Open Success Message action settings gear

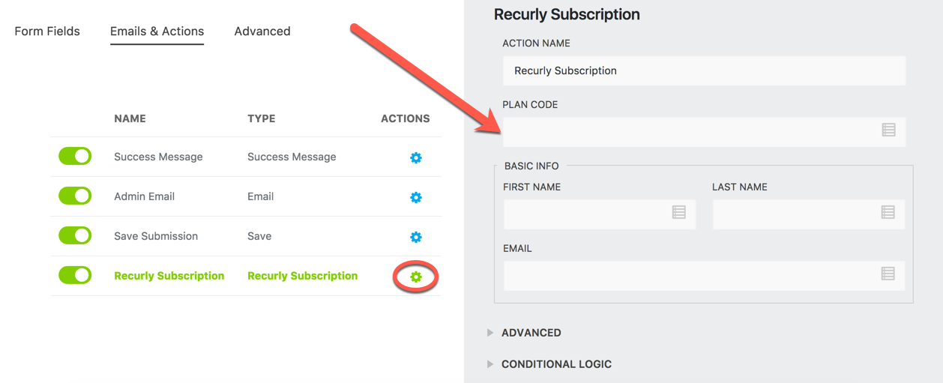click(416, 158)
